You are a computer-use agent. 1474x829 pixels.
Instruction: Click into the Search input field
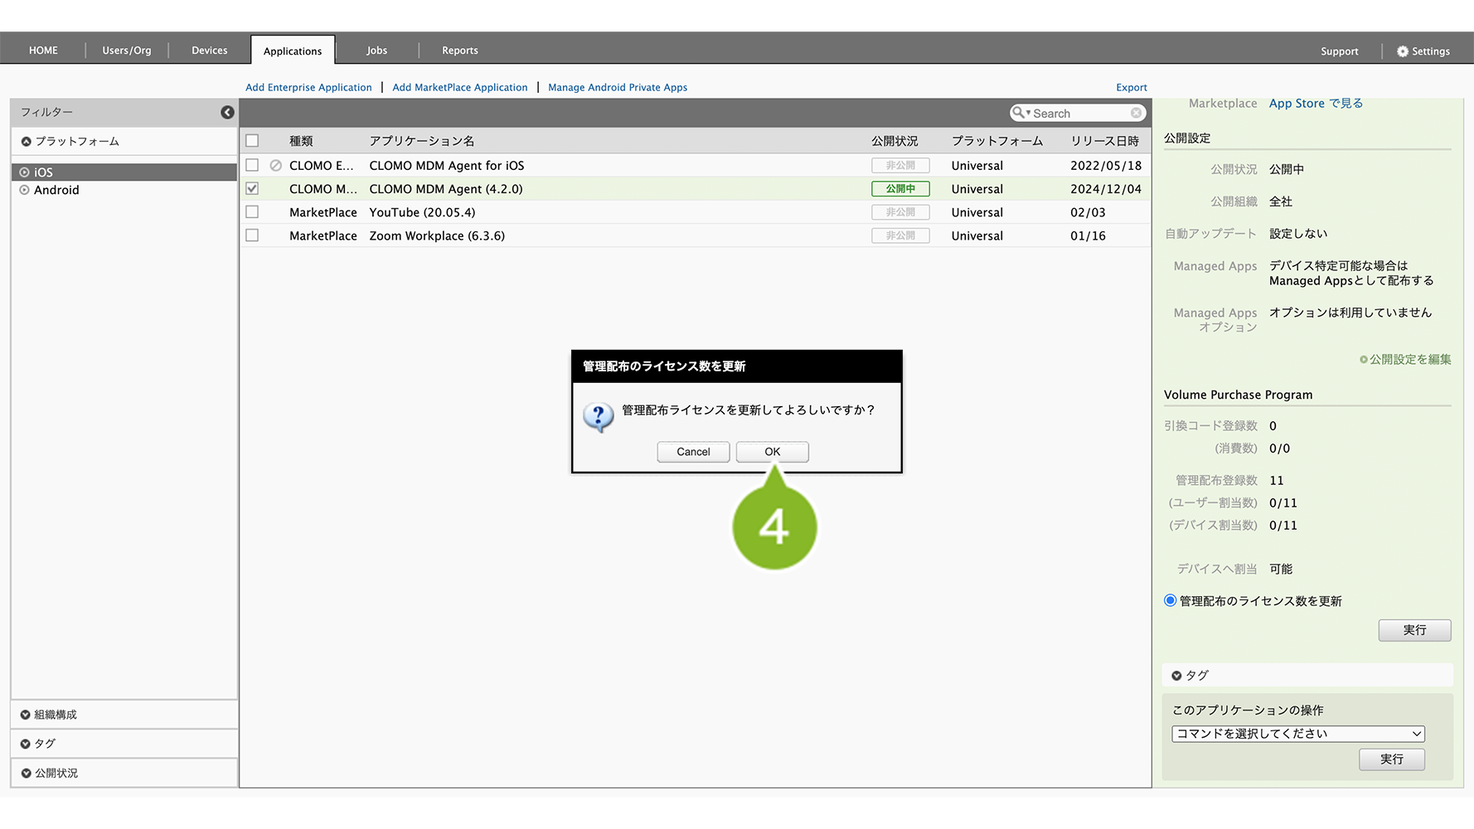pos(1079,114)
